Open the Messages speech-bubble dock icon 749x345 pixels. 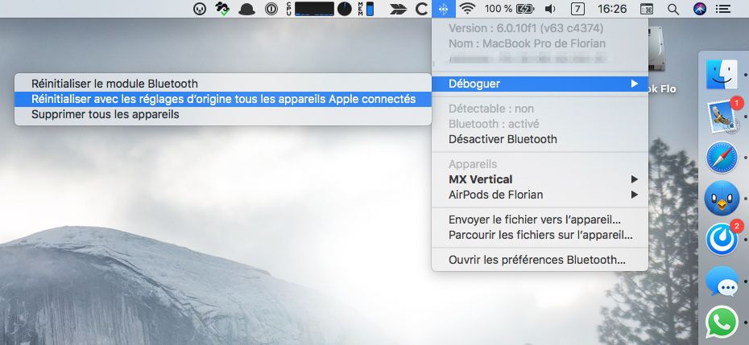pos(722,281)
